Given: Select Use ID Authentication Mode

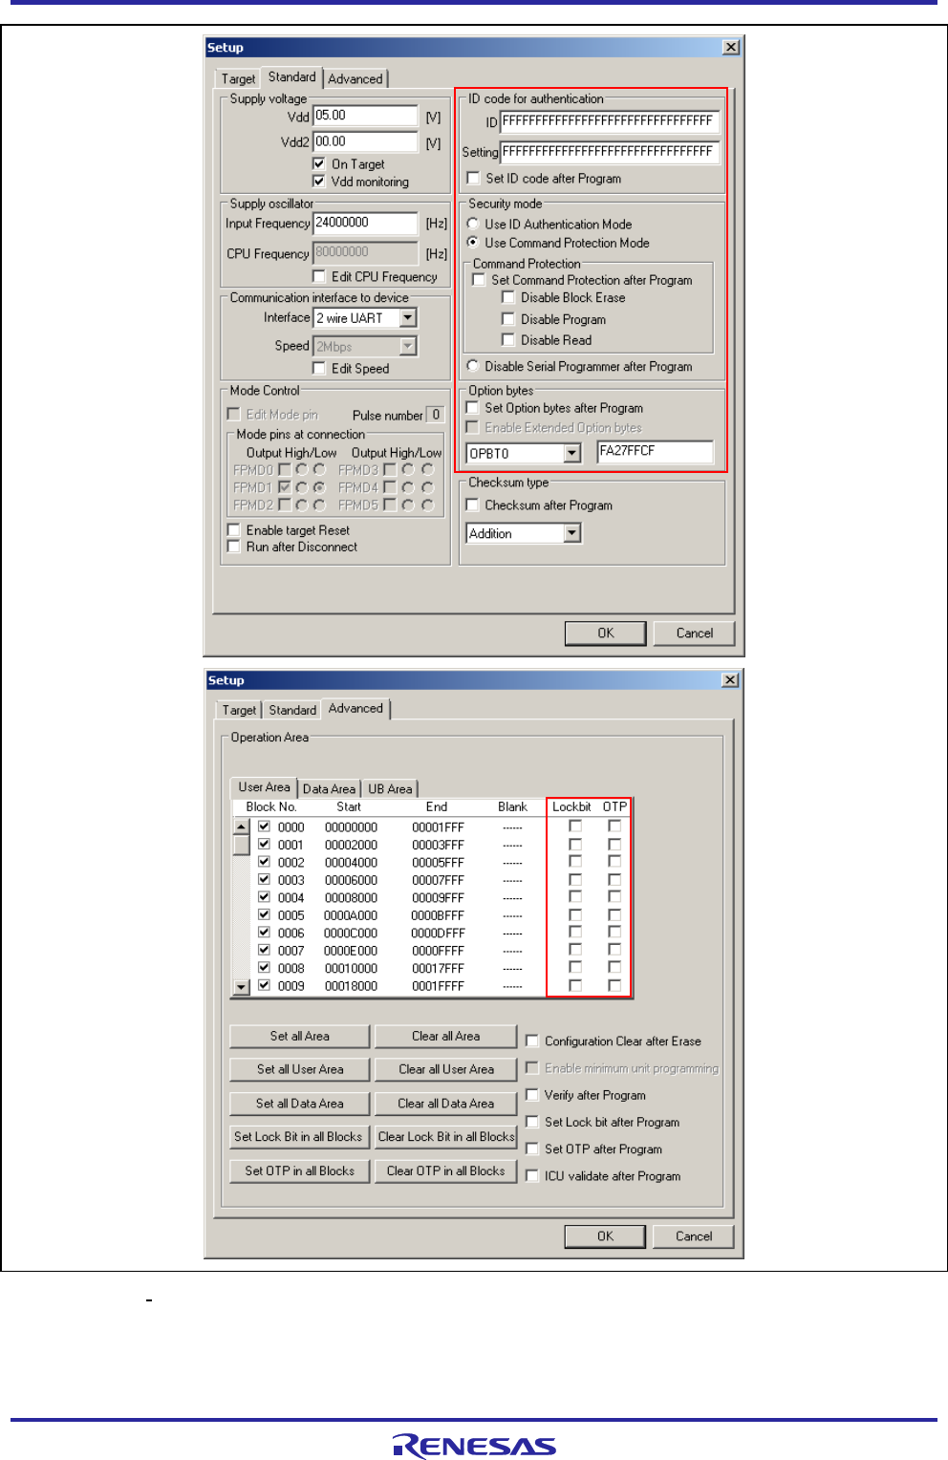Looking at the screenshot, I should (473, 224).
